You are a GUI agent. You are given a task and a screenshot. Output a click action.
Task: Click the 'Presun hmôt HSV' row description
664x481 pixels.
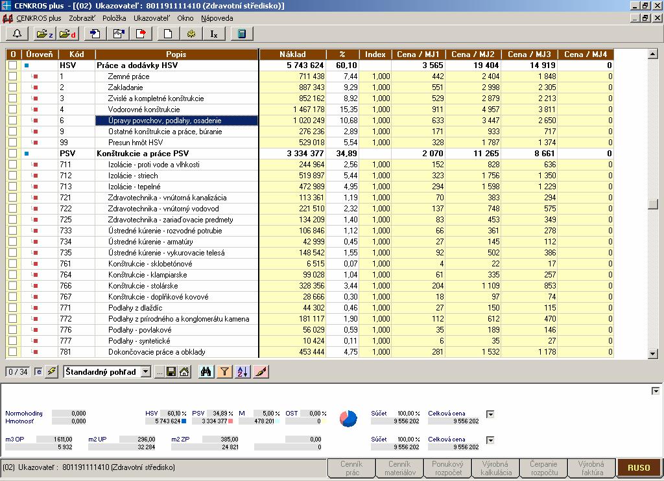[x=136, y=143]
